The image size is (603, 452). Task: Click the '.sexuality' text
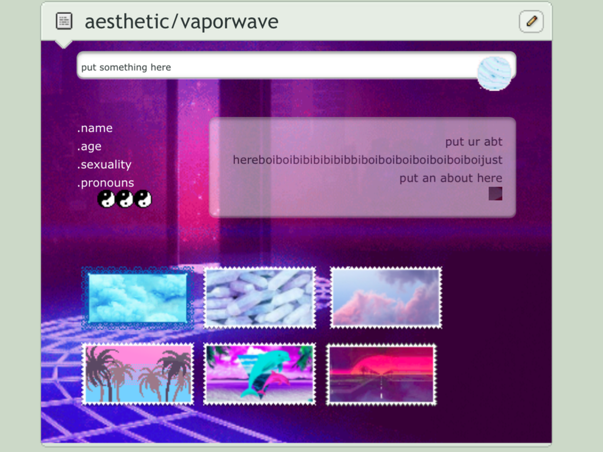[104, 165]
